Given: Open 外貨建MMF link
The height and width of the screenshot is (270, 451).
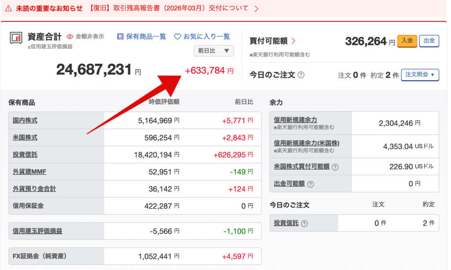Looking at the screenshot, I should (30, 172).
